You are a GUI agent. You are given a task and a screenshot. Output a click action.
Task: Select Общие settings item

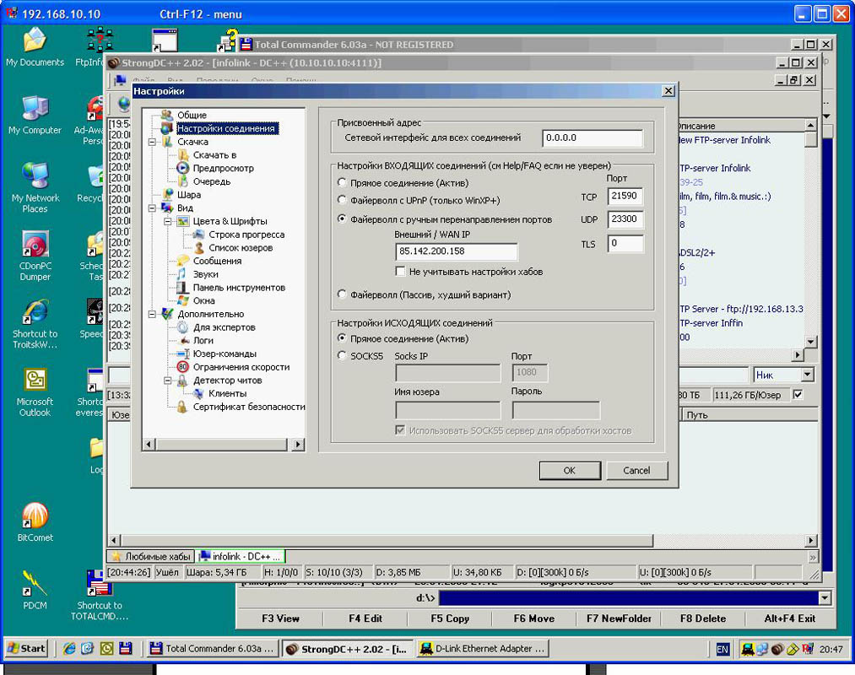[x=192, y=115]
